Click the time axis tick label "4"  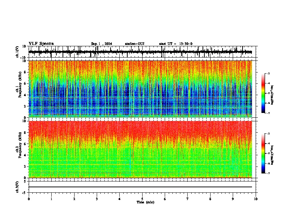120,199
